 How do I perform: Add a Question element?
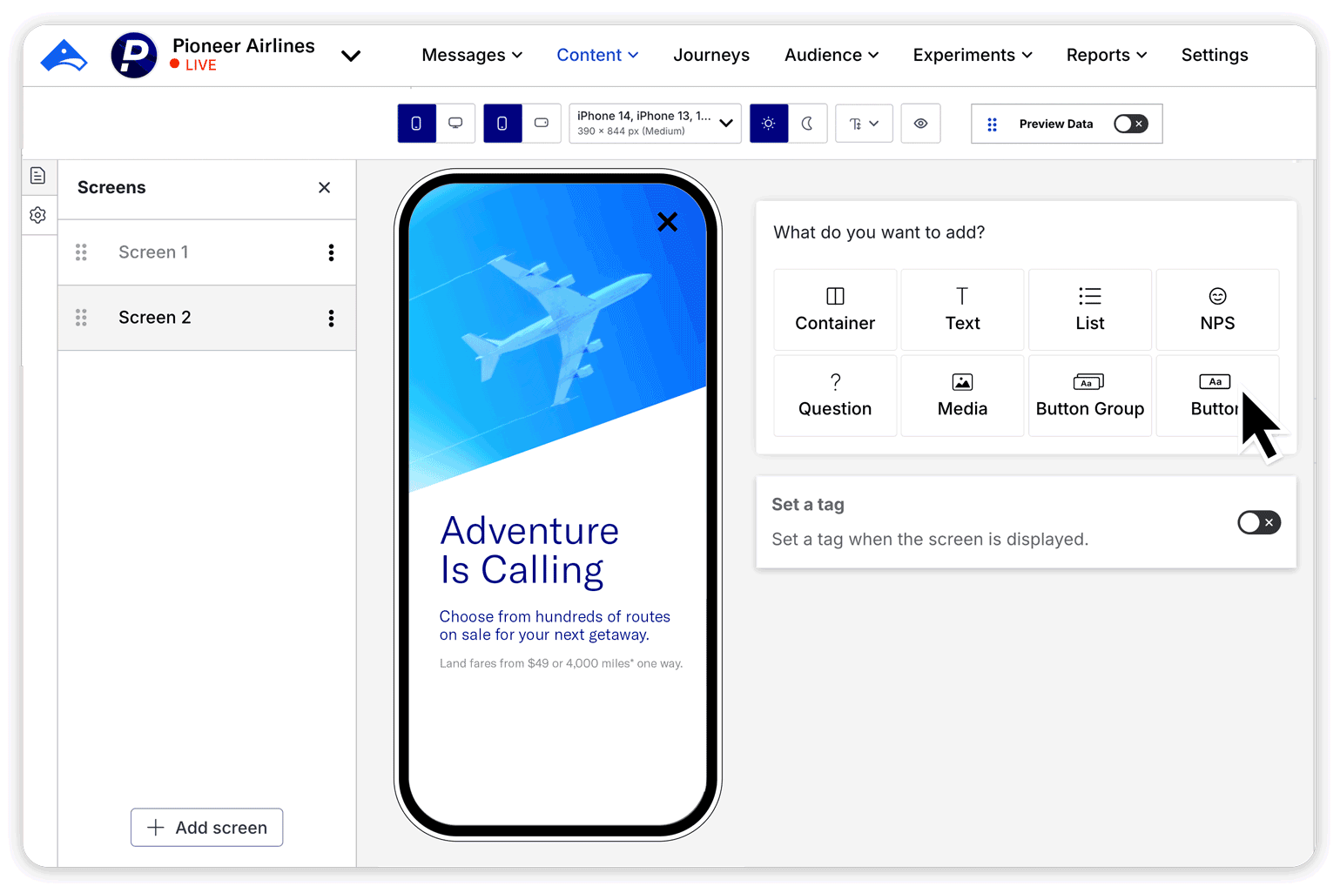tap(834, 396)
